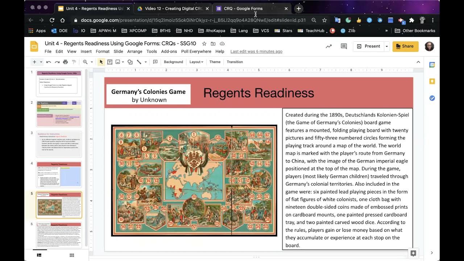Image resolution: width=464 pixels, height=261 pixels.
Task: Click the Background button
Action: [x=173, y=62]
